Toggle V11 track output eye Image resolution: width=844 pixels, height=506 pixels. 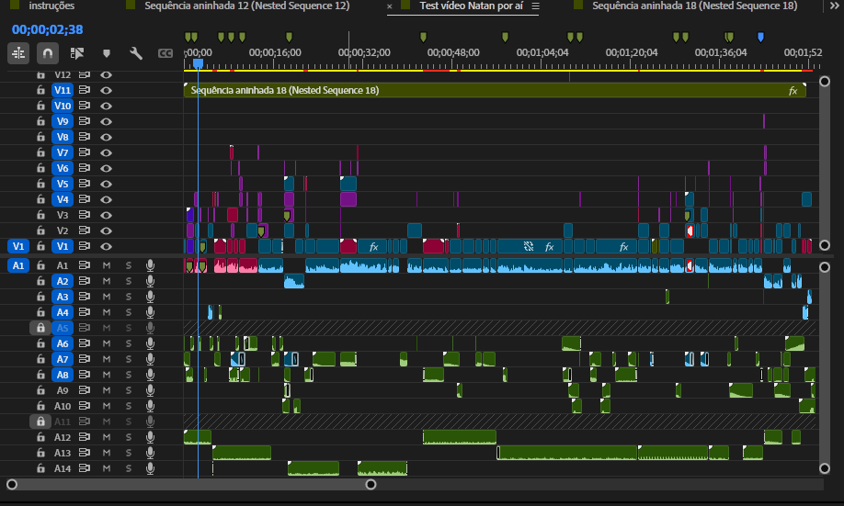[107, 90]
